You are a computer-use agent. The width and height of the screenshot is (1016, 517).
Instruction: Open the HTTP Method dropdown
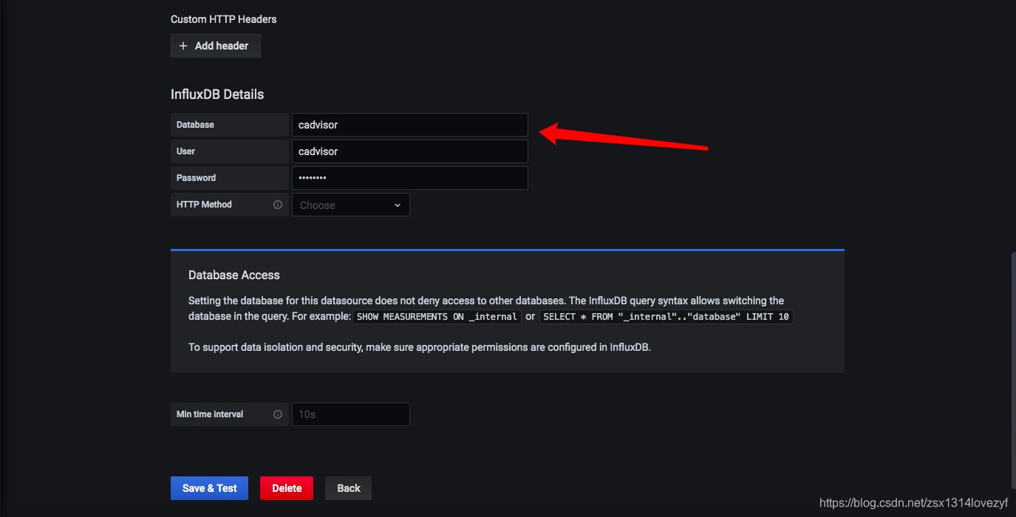point(351,205)
